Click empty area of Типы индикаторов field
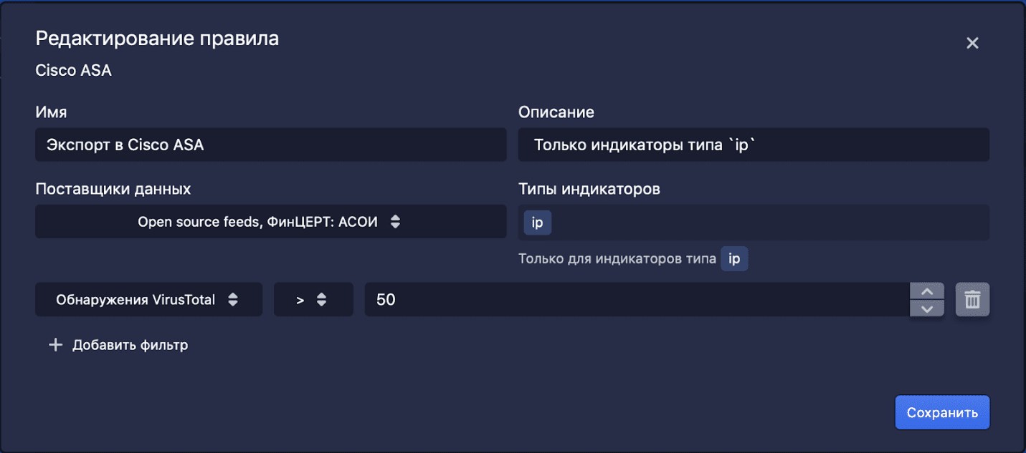The width and height of the screenshot is (1026, 453). 767,223
